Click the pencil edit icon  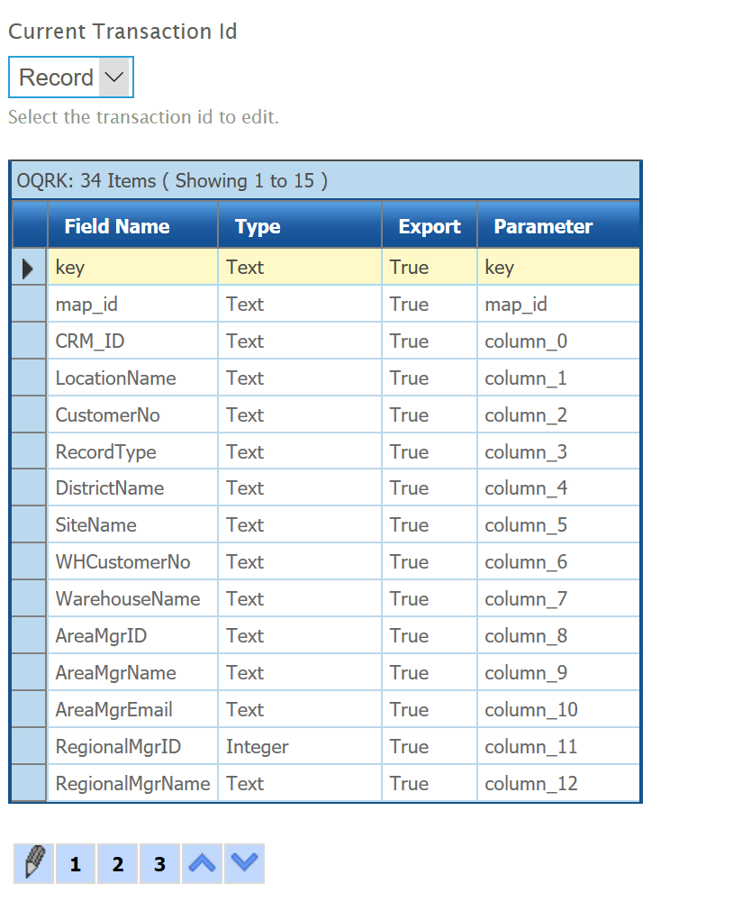point(34,864)
